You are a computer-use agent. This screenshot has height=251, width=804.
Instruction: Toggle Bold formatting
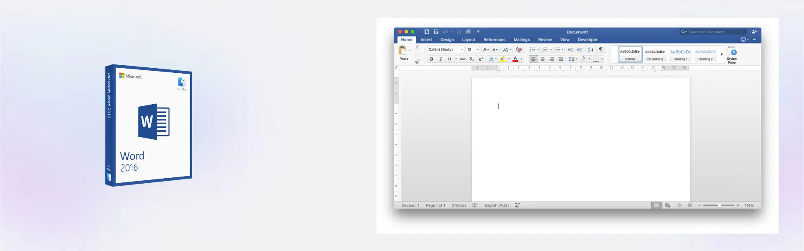coord(432,59)
